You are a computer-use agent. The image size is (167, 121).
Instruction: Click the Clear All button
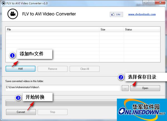(85, 69)
